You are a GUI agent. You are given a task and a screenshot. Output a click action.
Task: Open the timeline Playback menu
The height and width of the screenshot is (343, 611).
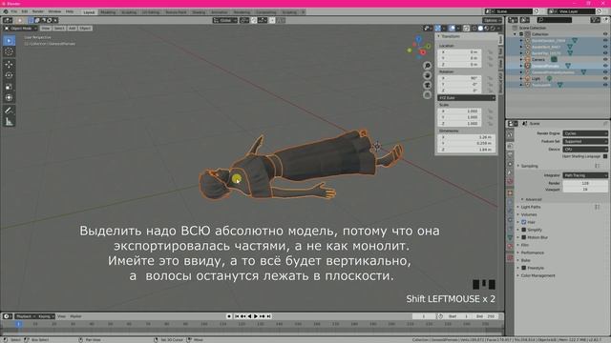point(26,316)
